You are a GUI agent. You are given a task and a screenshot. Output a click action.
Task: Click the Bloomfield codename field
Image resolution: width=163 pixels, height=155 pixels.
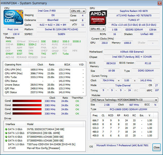click(x=53, y=20)
